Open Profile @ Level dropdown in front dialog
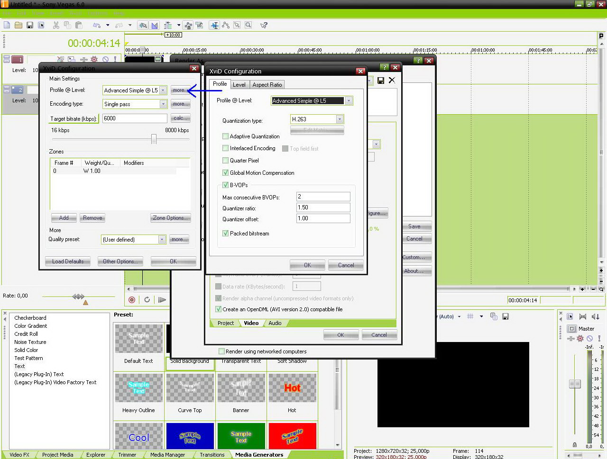 tap(349, 101)
